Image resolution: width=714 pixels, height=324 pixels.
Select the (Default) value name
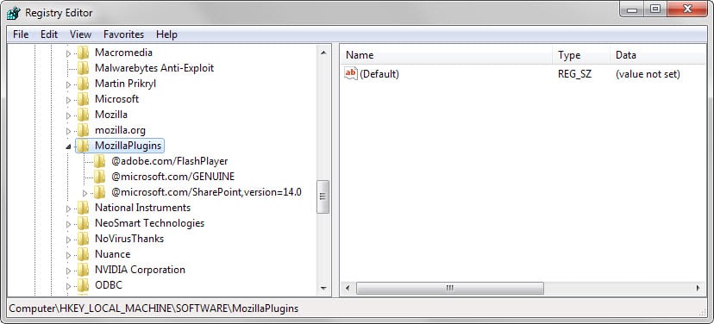click(x=379, y=74)
